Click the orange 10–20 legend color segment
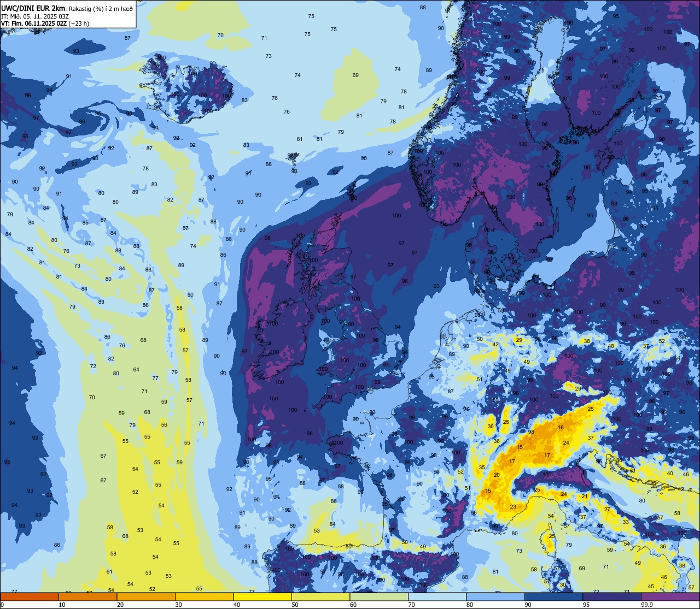Viewport: 700px width, 609px height. (87, 597)
